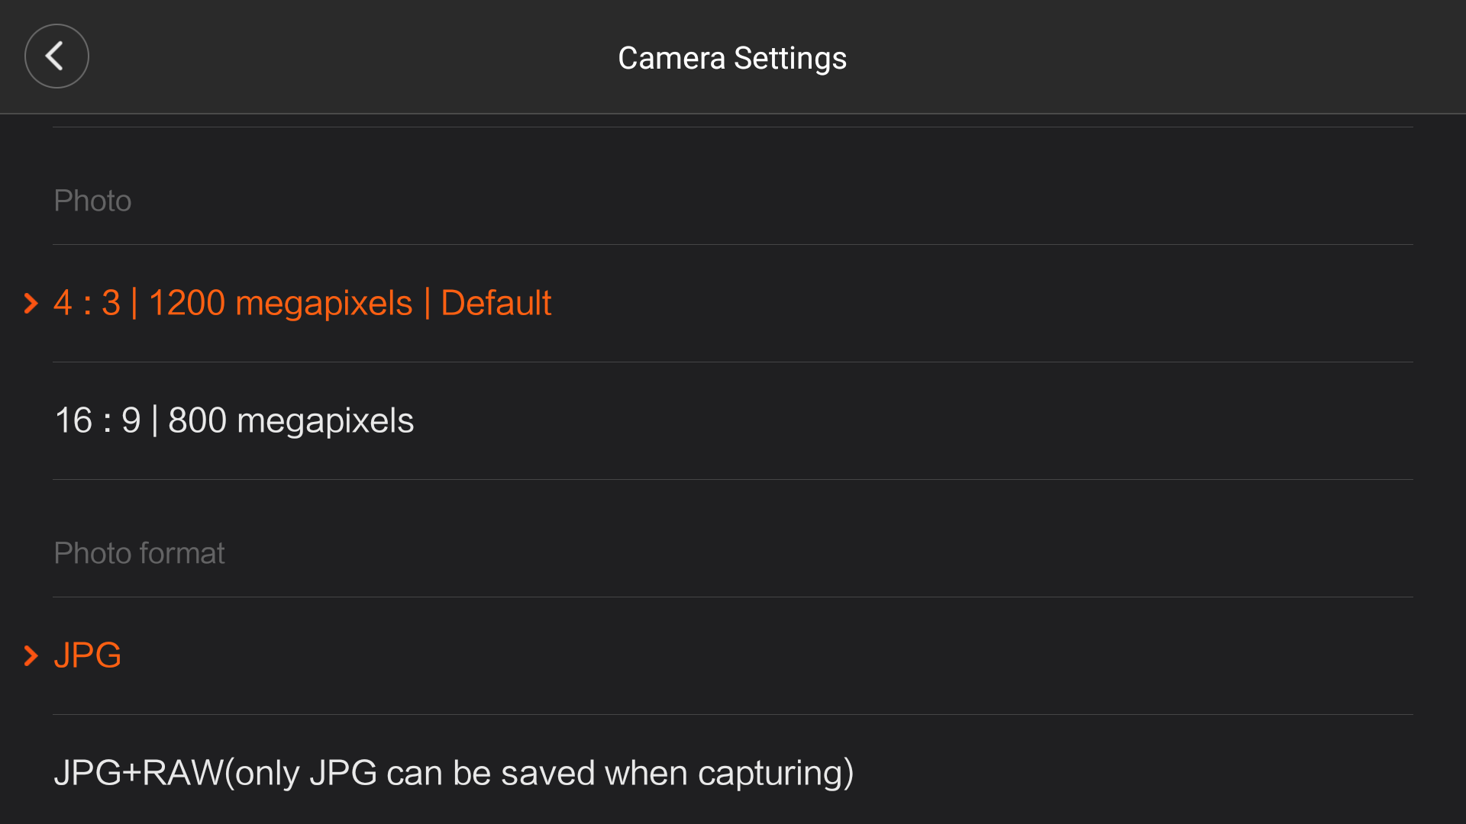
Task: Tap the "1200 megapixels" text
Action: [x=280, y=304]
